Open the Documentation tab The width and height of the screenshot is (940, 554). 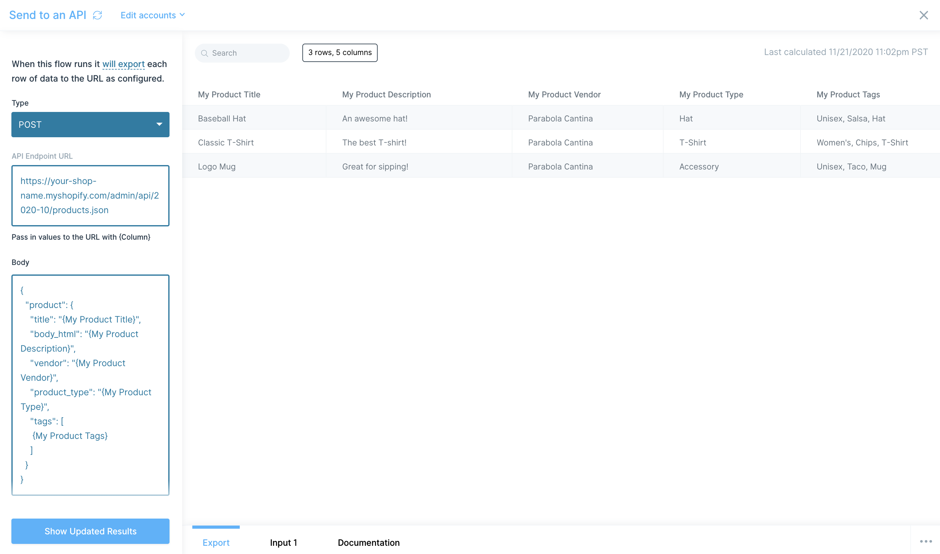(x=368, y=542)
